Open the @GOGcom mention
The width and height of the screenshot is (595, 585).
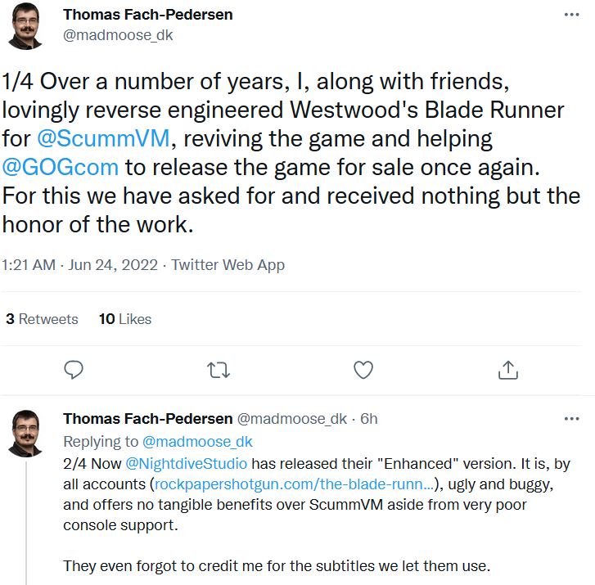(61, 168)
